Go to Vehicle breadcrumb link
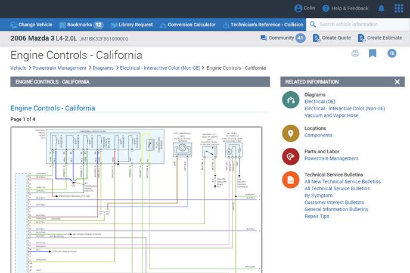Screen dimensions: 410x273 tap(18, 68)
